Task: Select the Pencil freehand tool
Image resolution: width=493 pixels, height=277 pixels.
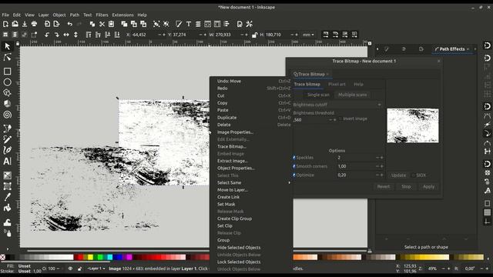Action: coord(7,139)
